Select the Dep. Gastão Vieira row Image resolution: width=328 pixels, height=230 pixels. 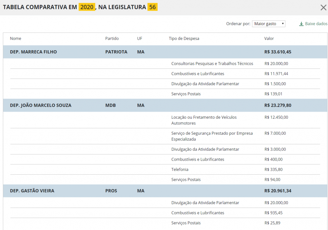(32, 191)
